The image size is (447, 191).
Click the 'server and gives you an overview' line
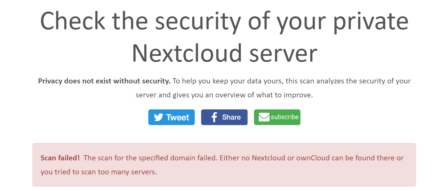[224, 95]
